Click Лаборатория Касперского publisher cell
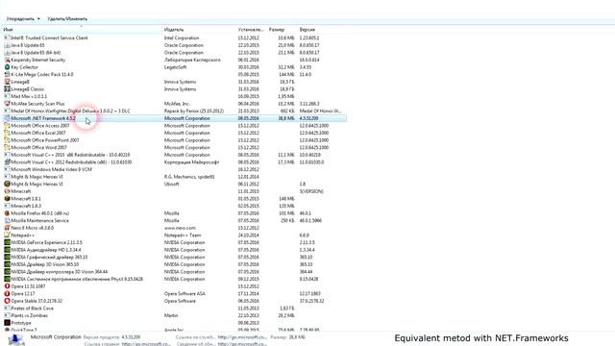 click(192, 60)
